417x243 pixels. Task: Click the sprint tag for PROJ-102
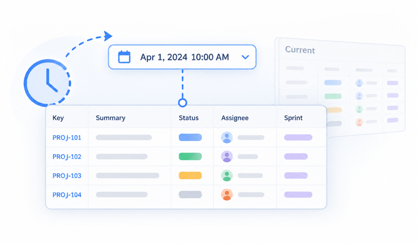(x=296, y=156)
